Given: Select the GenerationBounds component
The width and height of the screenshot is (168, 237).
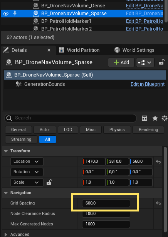Looking at the screenshot, I should pos(45,84).
